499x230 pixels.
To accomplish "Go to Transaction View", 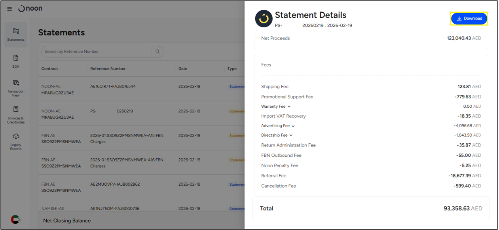I will point(16,87).
